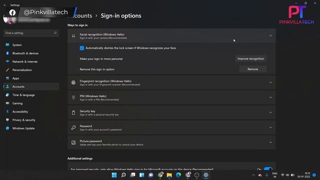This screenshot has height=180, width=320.
Task: Click the Sign-in options breadcrumb title
Action: pos(121,15)
